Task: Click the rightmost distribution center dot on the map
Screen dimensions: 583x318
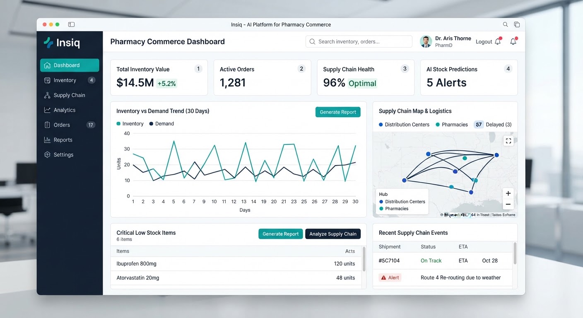Action: pyautogui.click(x=496, y=155)
